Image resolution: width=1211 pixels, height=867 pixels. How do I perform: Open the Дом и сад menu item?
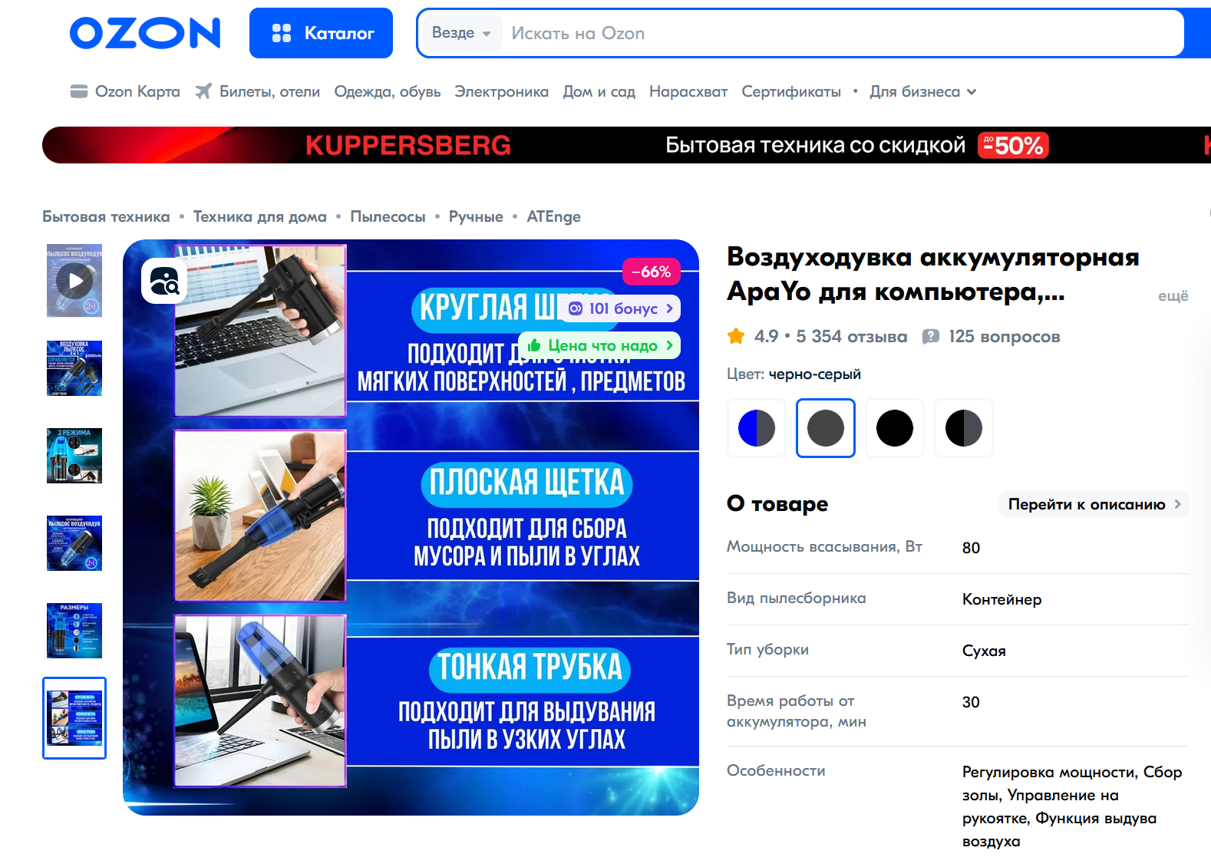click(x=599, y=91)
